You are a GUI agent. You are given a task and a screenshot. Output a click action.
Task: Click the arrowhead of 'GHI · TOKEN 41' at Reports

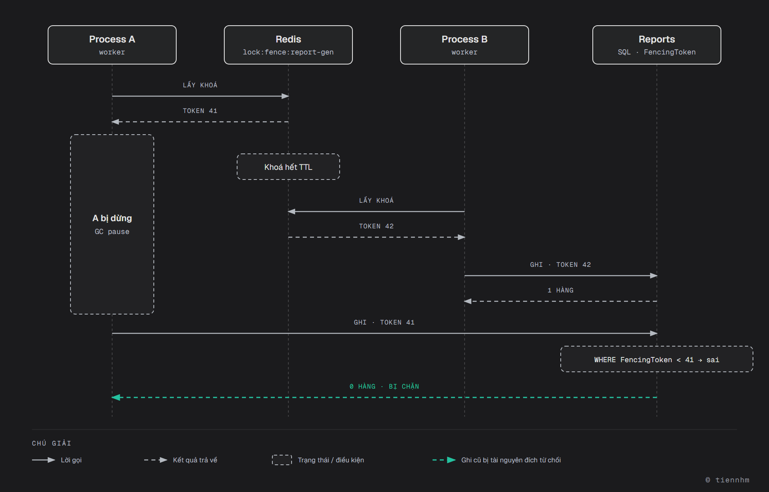point(654,333)
